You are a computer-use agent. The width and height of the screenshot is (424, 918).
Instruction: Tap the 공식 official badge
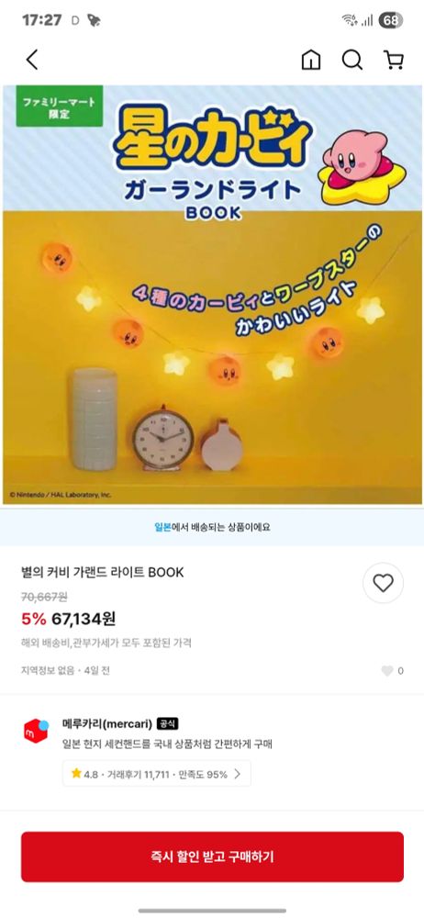pyautogui.click(x=168, y=724)
